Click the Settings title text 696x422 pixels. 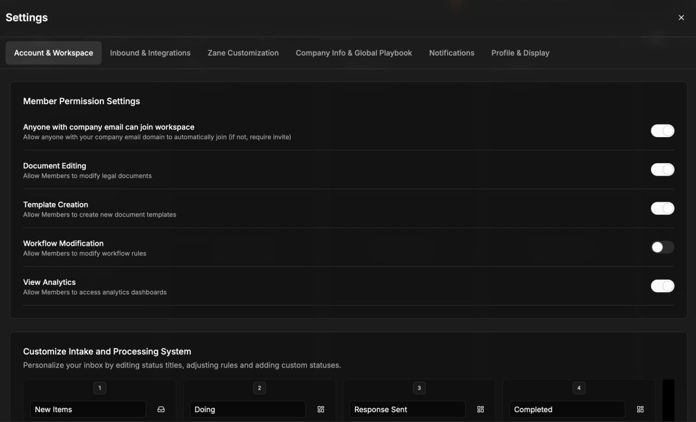point(27,17)
